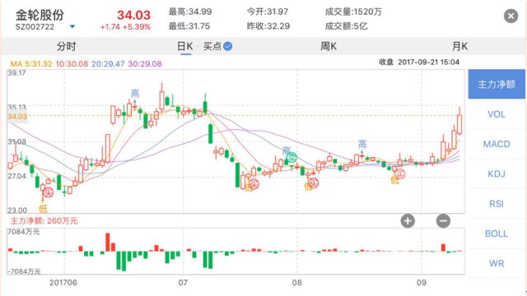The height and width of the screenshot is (296, 527).
Task: Expand the stock selector arrow near SZ002722
Action: pos(72,26)
